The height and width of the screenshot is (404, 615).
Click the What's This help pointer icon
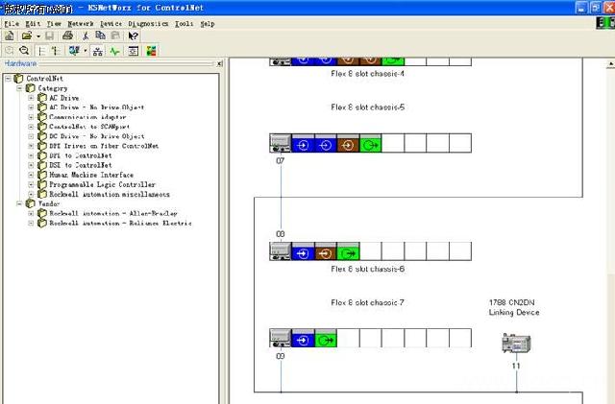pos(134,36)
